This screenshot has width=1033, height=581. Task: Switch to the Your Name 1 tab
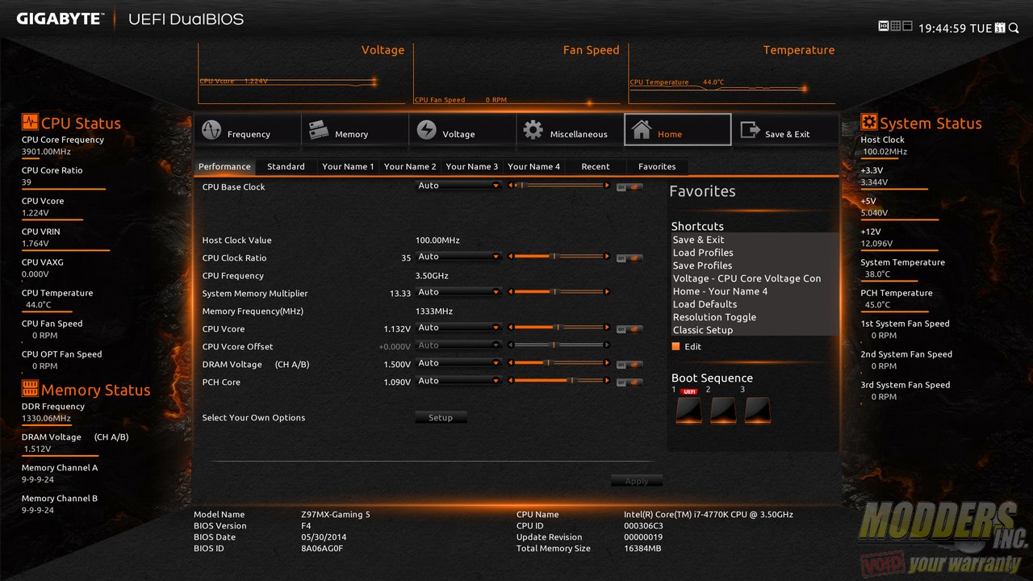(348, 166)
